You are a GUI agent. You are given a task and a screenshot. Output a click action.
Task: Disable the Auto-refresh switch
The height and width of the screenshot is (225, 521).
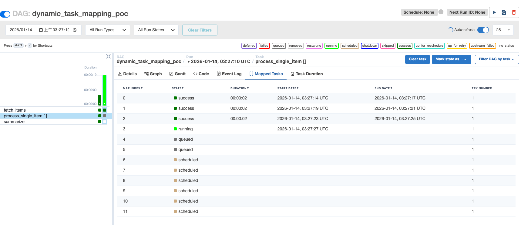click(483, 30)
